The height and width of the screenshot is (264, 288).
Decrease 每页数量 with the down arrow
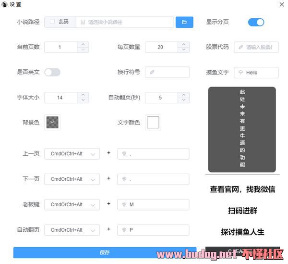point(184,50)
